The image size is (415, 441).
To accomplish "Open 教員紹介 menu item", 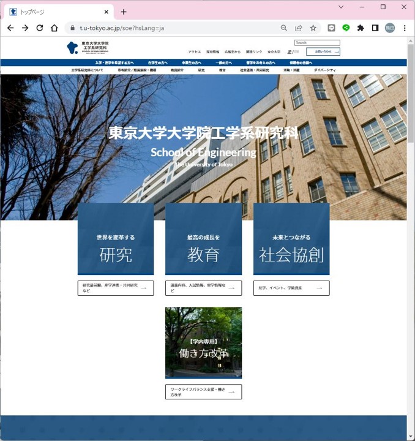I will (x=177, y=70).
